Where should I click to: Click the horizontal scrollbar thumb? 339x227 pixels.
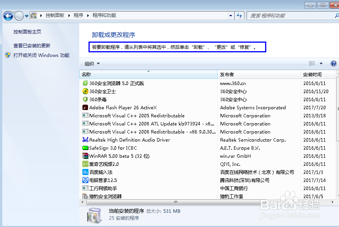tap(175, 202)
